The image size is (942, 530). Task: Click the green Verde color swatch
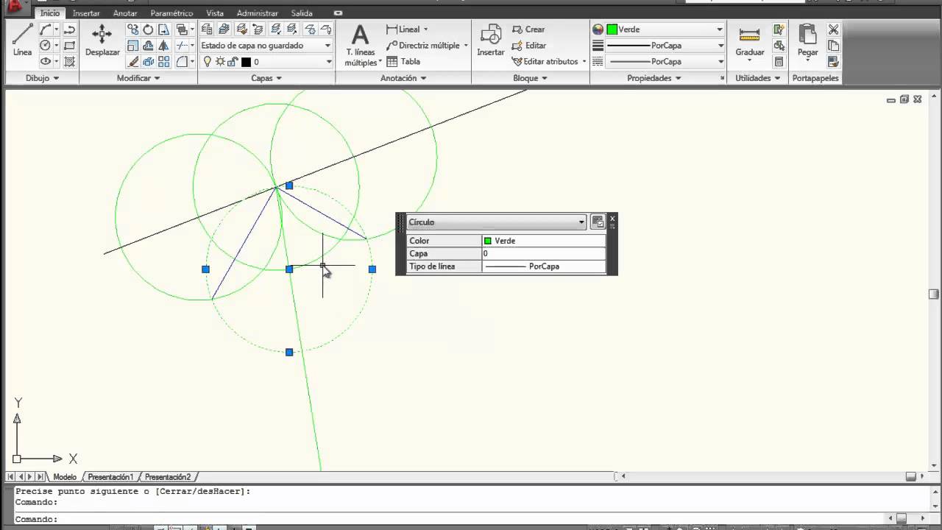tap(612, 29)
